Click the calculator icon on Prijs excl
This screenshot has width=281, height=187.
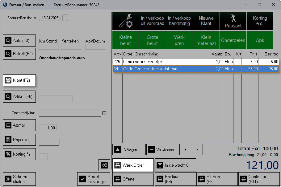[8, 140]
